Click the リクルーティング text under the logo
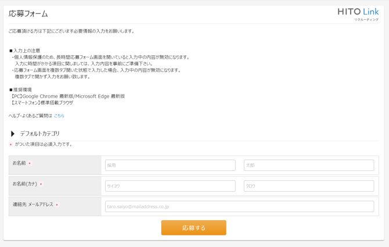Screen dimensions: 389x247 click(x=366, y=19)
